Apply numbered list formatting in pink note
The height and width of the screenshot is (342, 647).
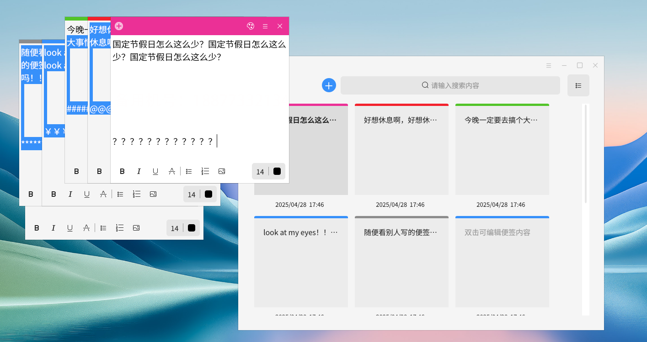205,171
